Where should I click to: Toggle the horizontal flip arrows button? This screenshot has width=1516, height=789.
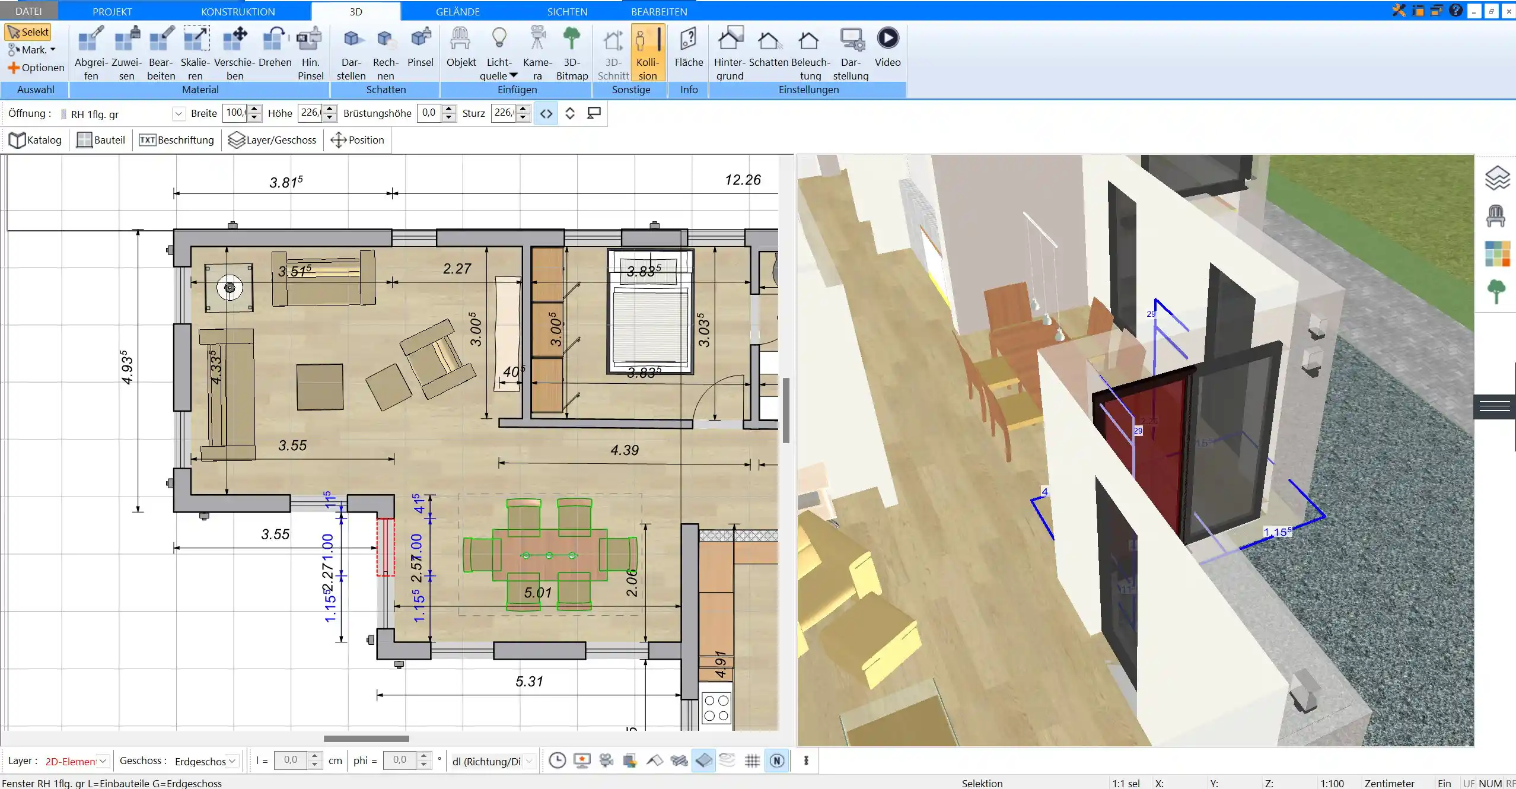coord(546,113)
